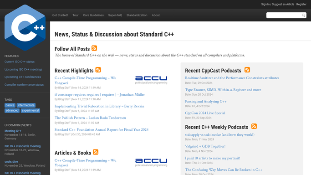Click the ACCU logo under Articles & Books

point(151,163)
